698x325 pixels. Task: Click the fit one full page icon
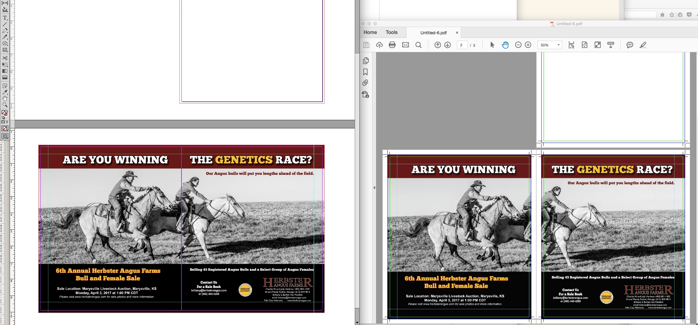[x=584, y=45]
